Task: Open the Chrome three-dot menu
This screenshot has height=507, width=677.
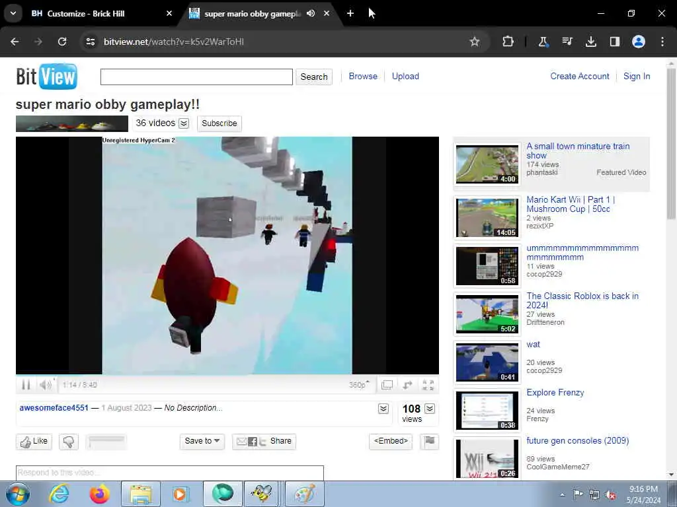Action: pos(662,42)
